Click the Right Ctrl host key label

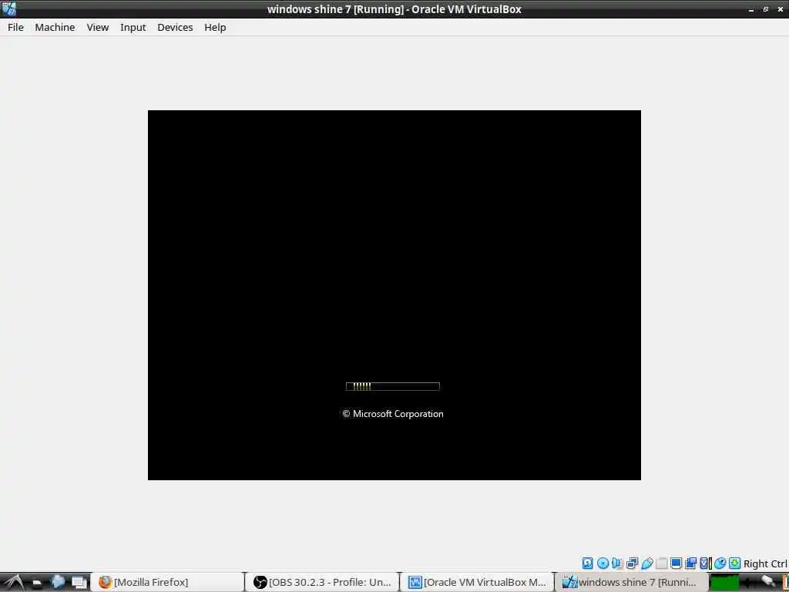(x=765, y=563)
